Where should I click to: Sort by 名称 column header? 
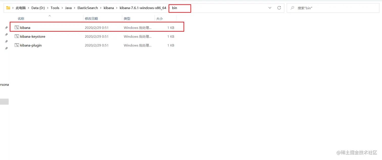pyautogui.click(x=21, y=19)
